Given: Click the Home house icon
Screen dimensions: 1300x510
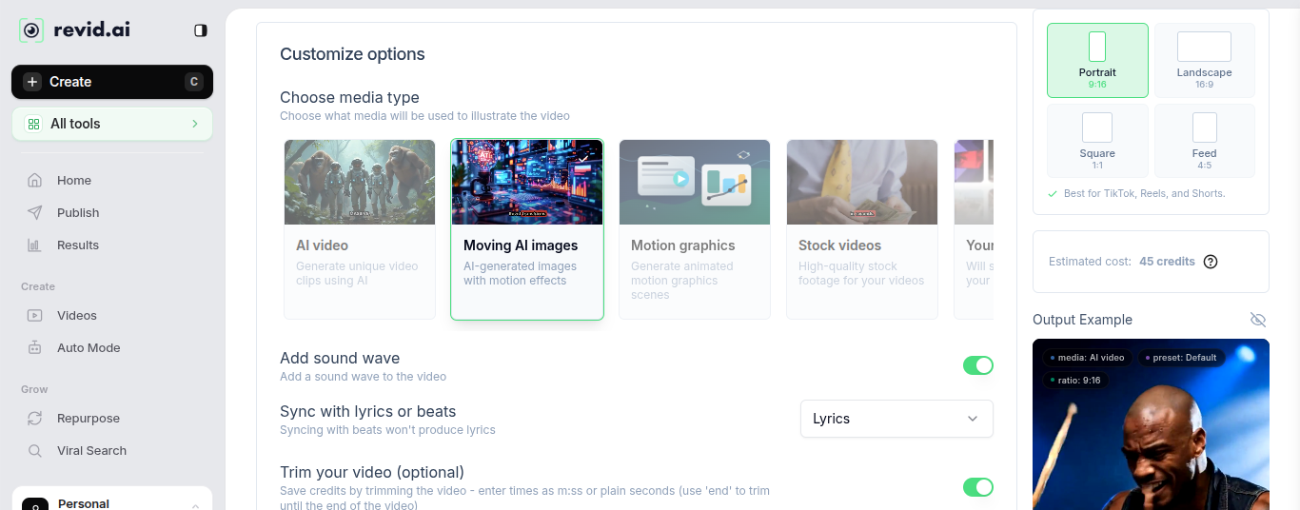Looking at the screenshot, I should [x=35, y=181].
